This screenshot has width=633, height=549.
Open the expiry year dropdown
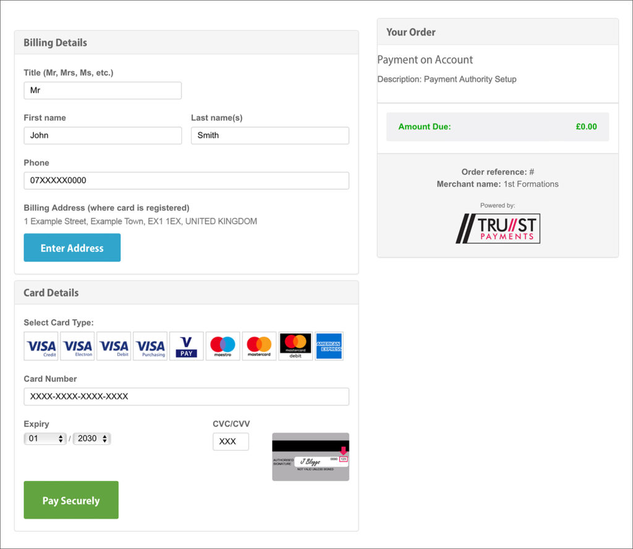[x=91, y=438]
